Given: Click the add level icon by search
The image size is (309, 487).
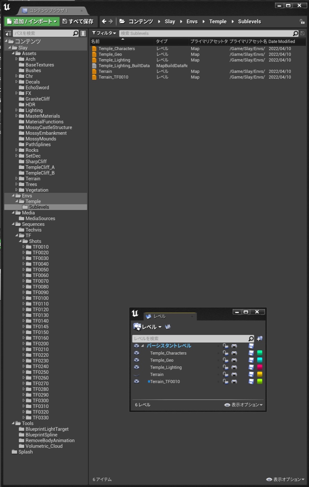Looking at the screenshot, I should (x=259, y=338).
